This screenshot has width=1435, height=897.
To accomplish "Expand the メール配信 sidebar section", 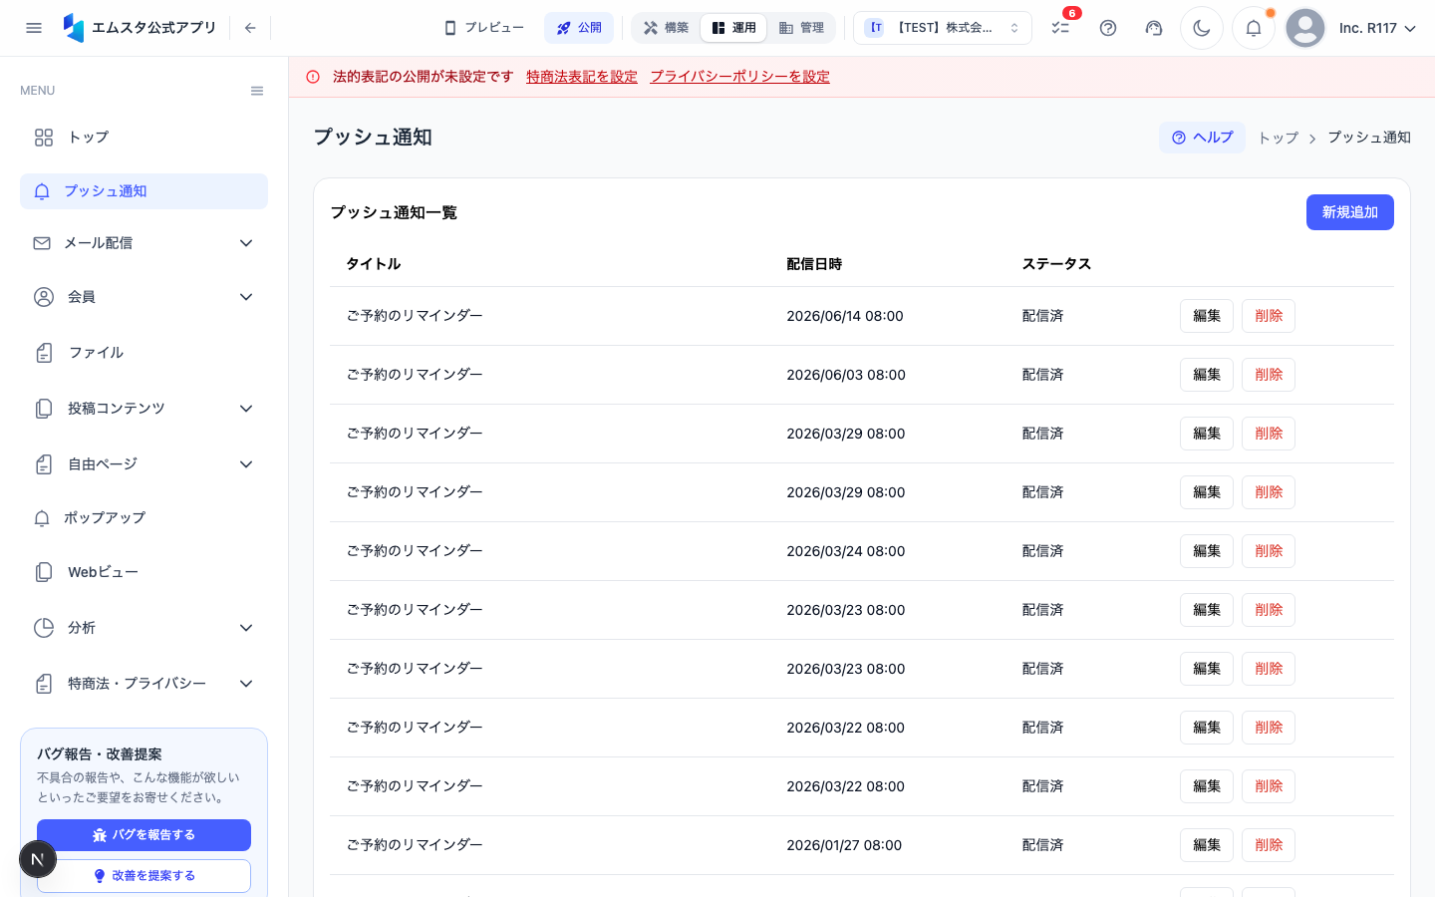I will 143,243.
